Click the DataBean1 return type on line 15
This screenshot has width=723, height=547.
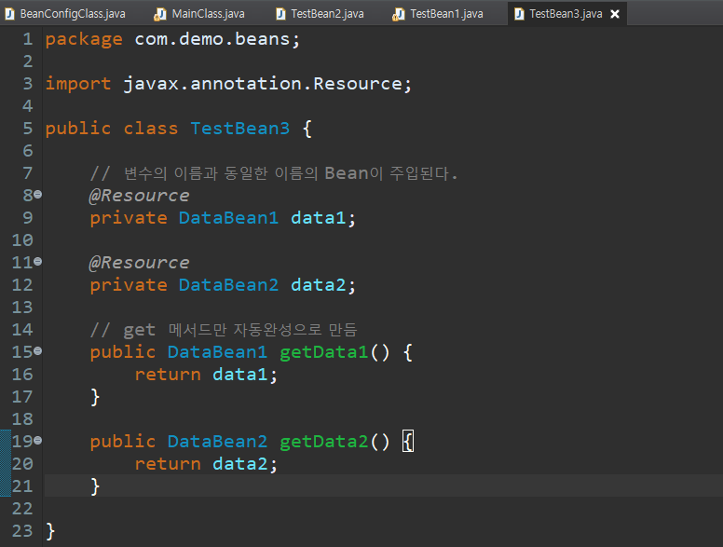pyautogui.click(x=218, y=352)
